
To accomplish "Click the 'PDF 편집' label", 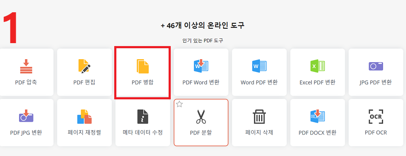I will coord(85,82).
